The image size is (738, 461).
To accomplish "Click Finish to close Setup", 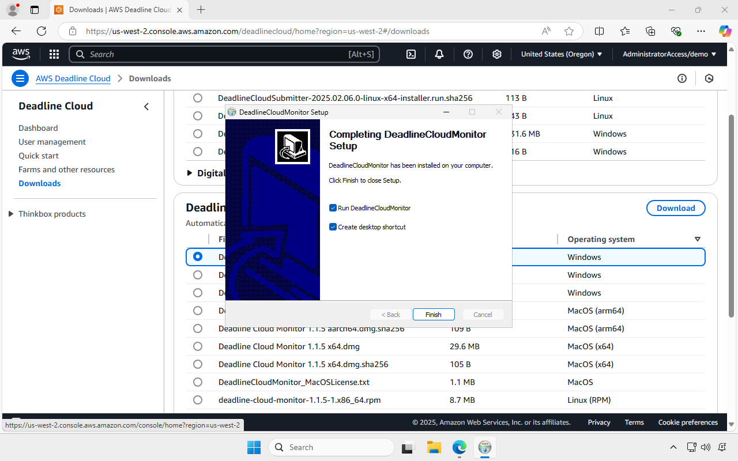I will 434,314.
